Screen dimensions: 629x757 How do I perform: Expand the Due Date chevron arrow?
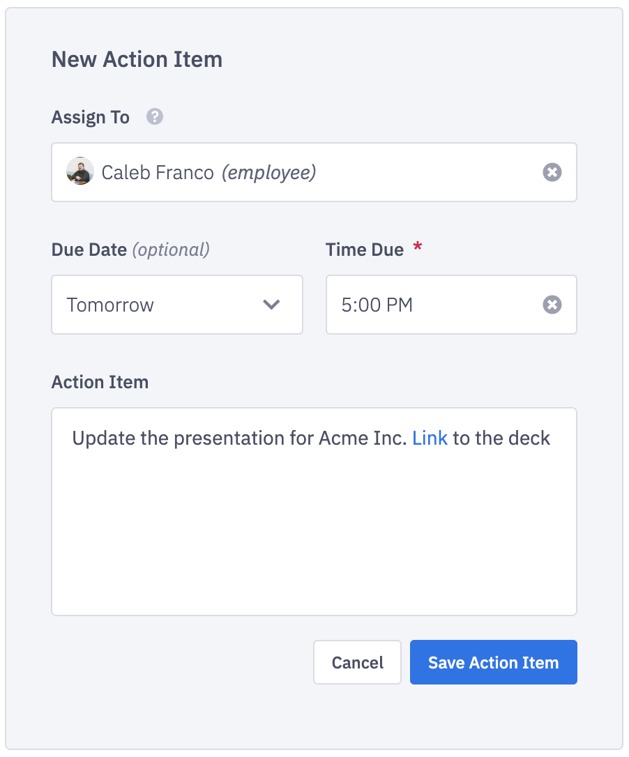pyautogui.click(x=271, y=305)
